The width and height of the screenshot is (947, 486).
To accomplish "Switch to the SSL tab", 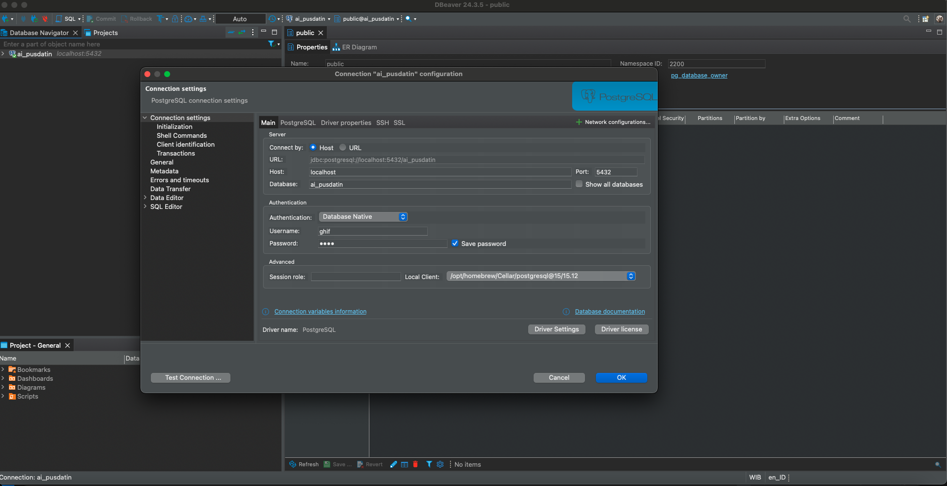I will pyautogui.click(x=400, y=122).
